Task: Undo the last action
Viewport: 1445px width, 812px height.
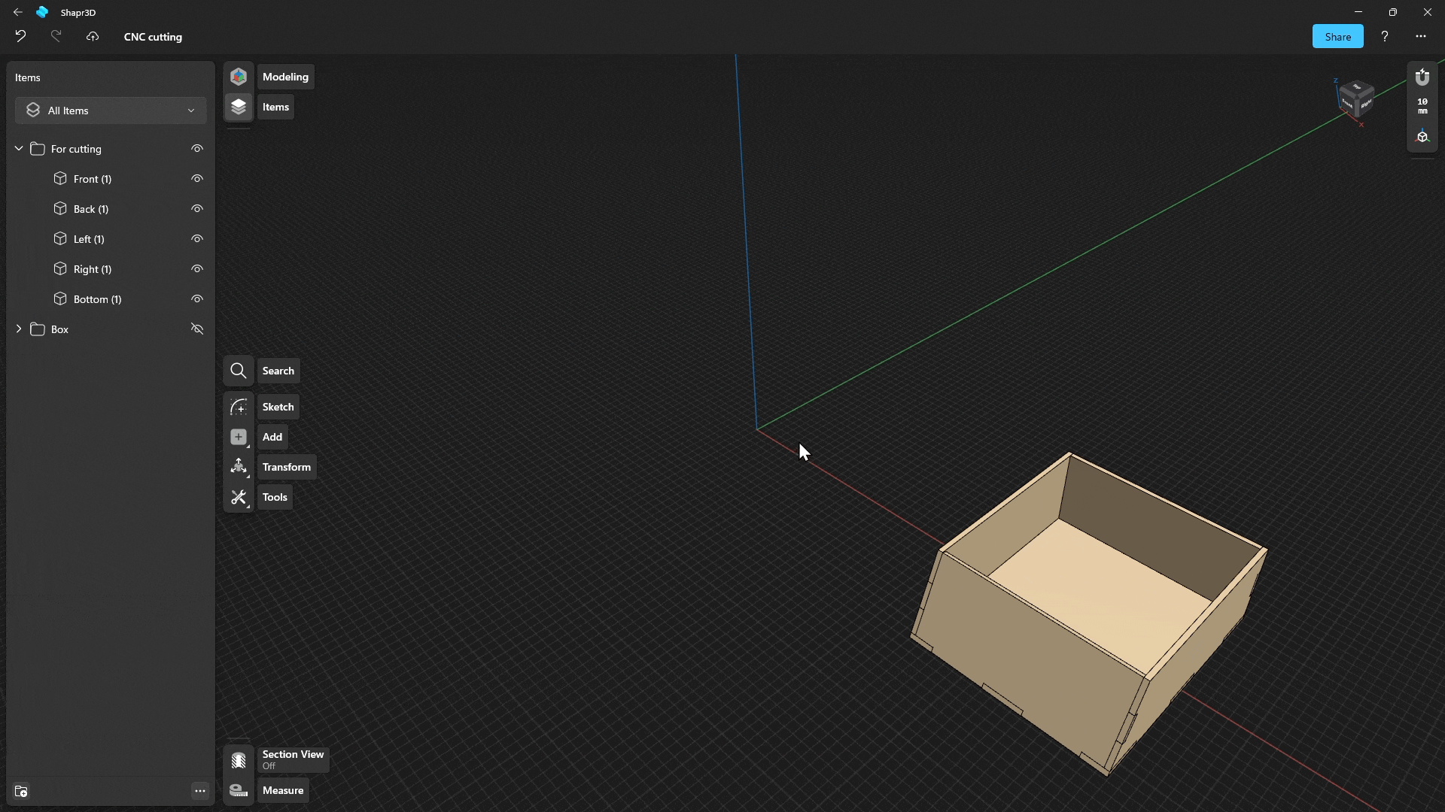Action: pyautogui.click(x=20, y=36)
